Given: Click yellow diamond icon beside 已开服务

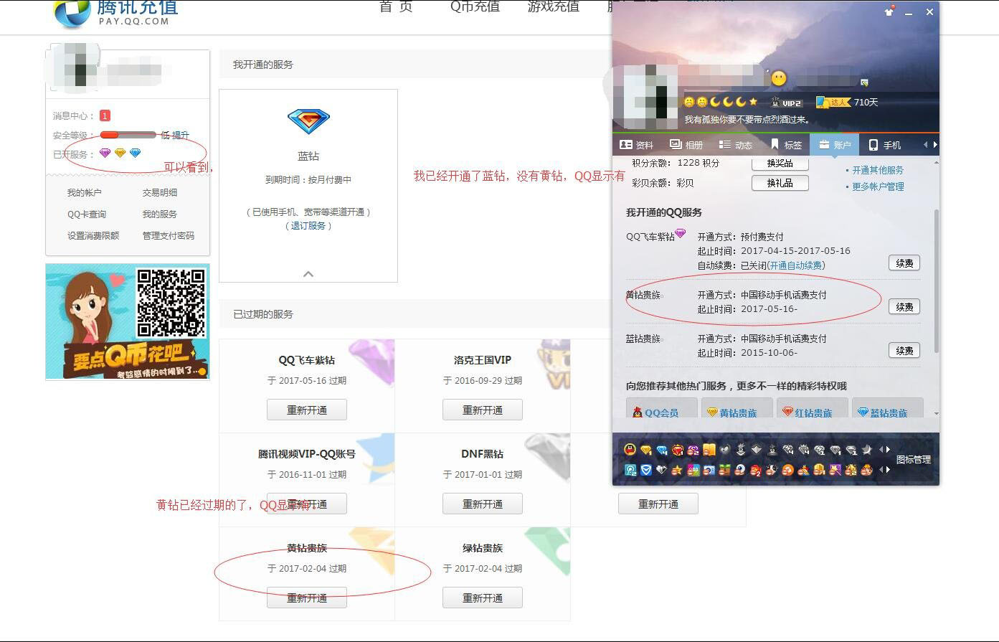Looking at the screenshot, I should [120, 154].
